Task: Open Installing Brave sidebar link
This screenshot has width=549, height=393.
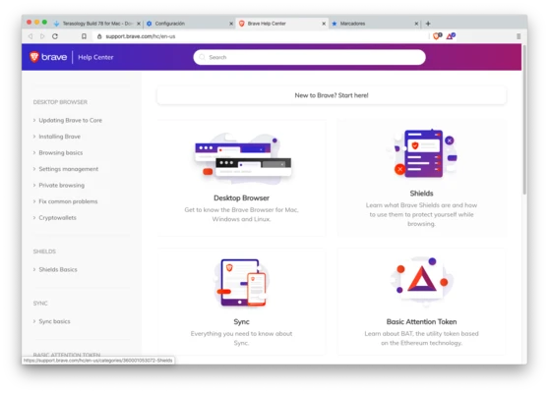Action: click(x=59, y=137)
